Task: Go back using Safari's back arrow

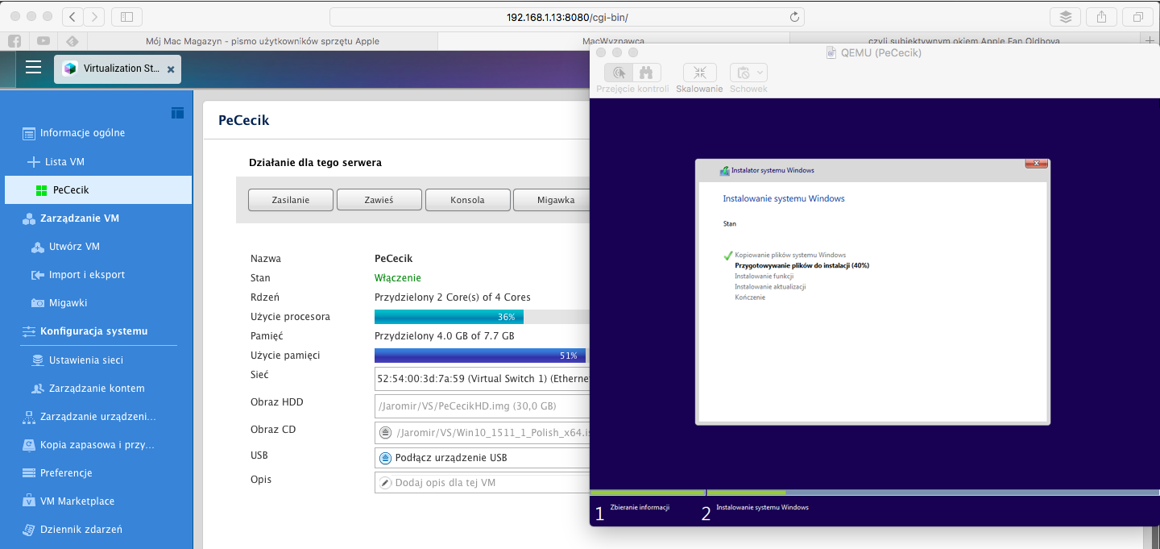Action: pyautogui.click(x=72, y=17)
